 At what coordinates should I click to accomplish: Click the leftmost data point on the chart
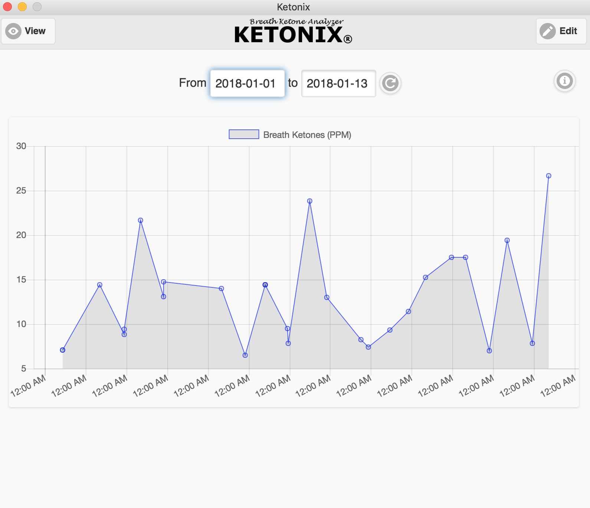[x=63, y=350]
